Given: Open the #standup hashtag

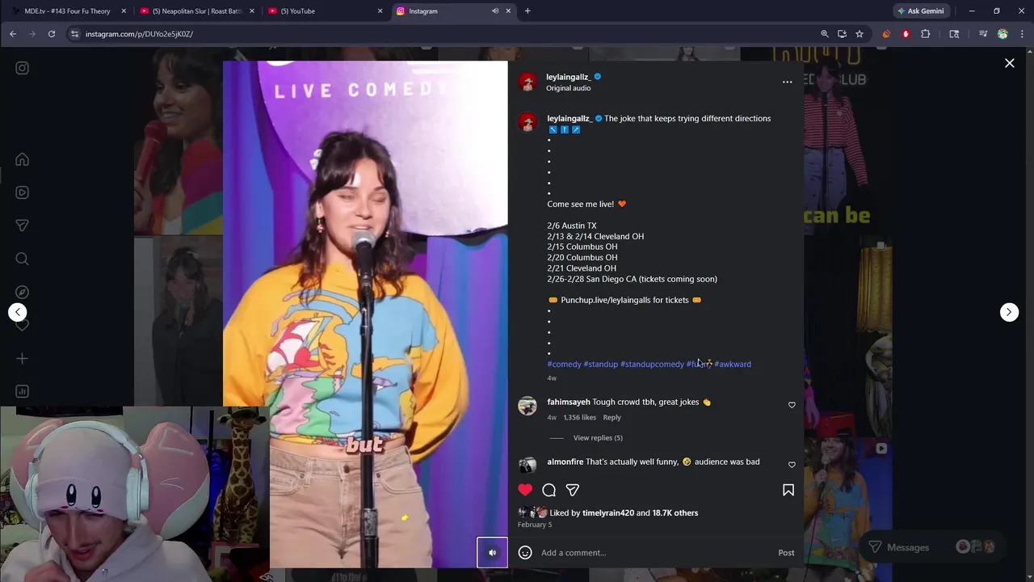Looking at the screenshot, I should click(x=600, y=364).
